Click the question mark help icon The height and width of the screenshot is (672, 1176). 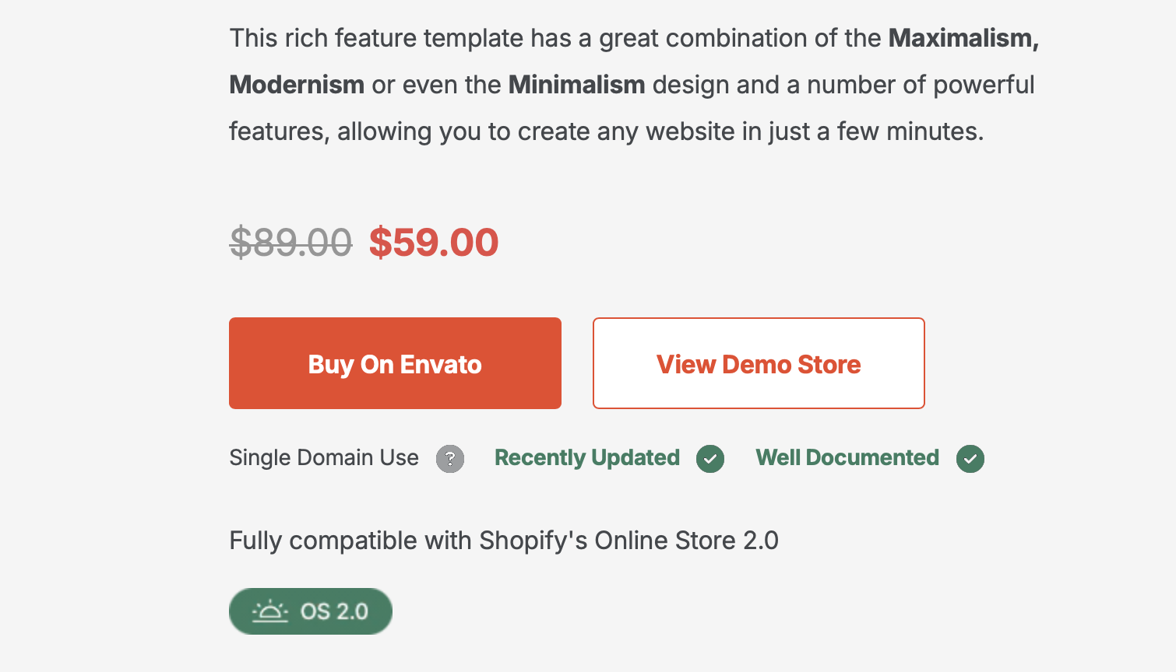click(x=450, y=459)
